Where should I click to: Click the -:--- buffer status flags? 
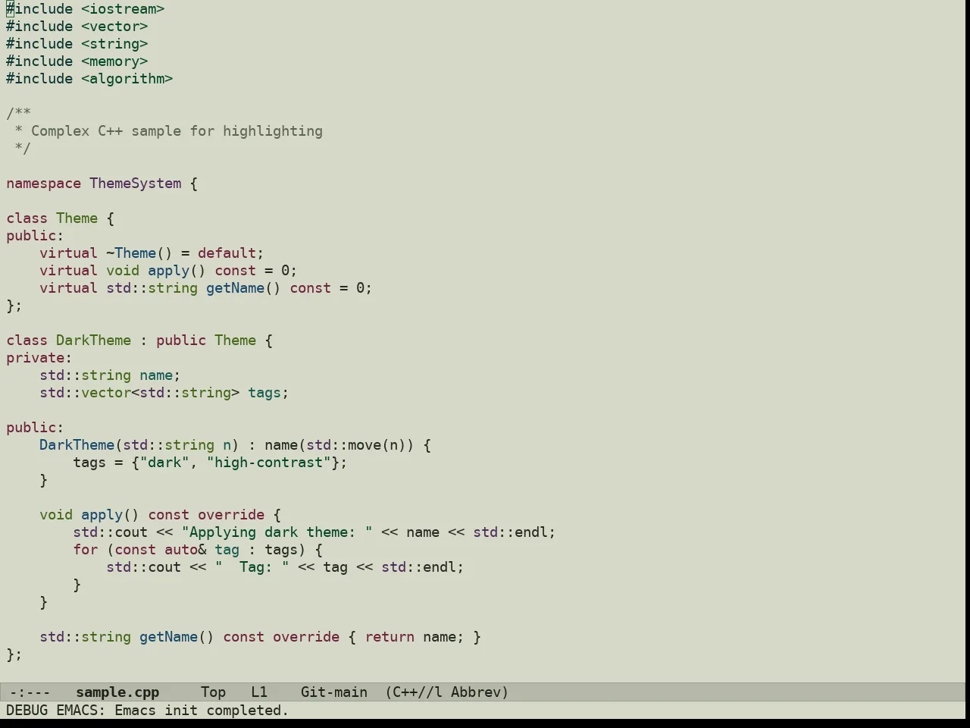tap(30, 692)
